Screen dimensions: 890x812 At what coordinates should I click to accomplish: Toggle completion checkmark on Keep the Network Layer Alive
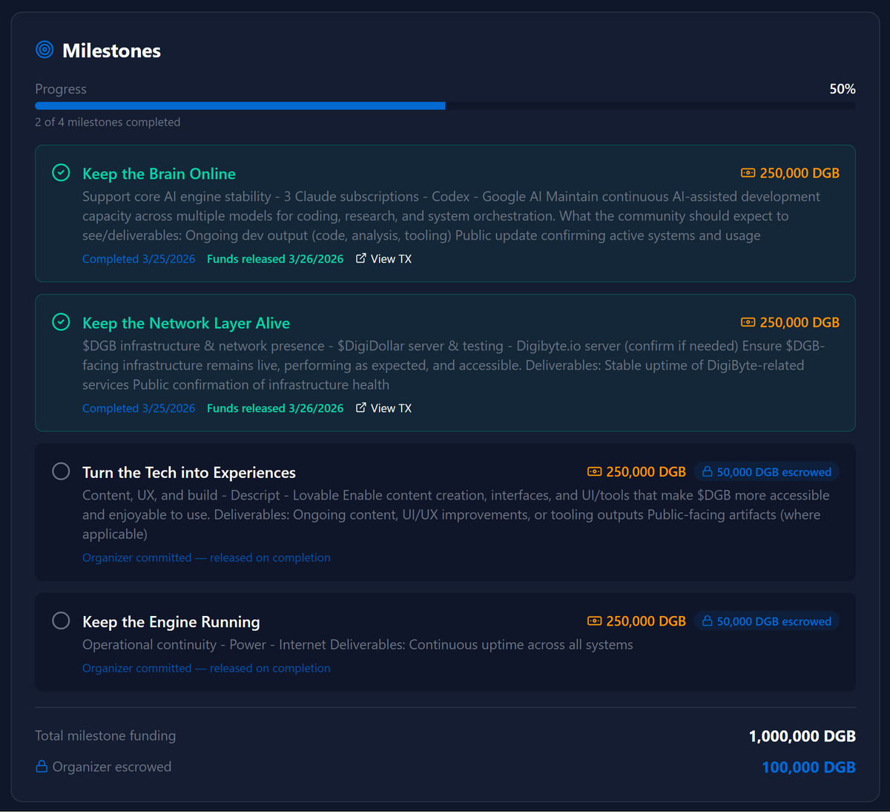[61, 322]
